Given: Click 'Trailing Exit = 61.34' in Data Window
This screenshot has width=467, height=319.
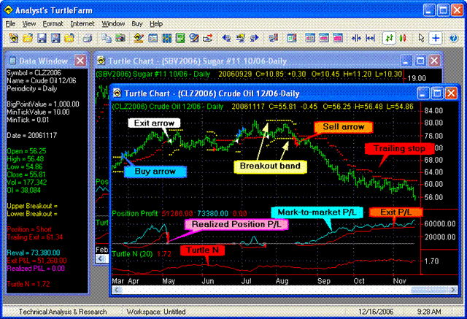Looking at the screenshot, I should pos(35,237).
